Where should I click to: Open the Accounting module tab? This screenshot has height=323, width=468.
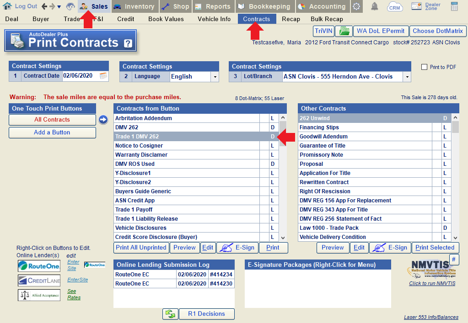point(323,6)
